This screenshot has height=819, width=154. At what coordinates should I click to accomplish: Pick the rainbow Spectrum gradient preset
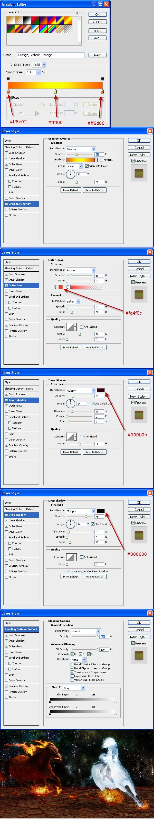click(x=43, y=29)
